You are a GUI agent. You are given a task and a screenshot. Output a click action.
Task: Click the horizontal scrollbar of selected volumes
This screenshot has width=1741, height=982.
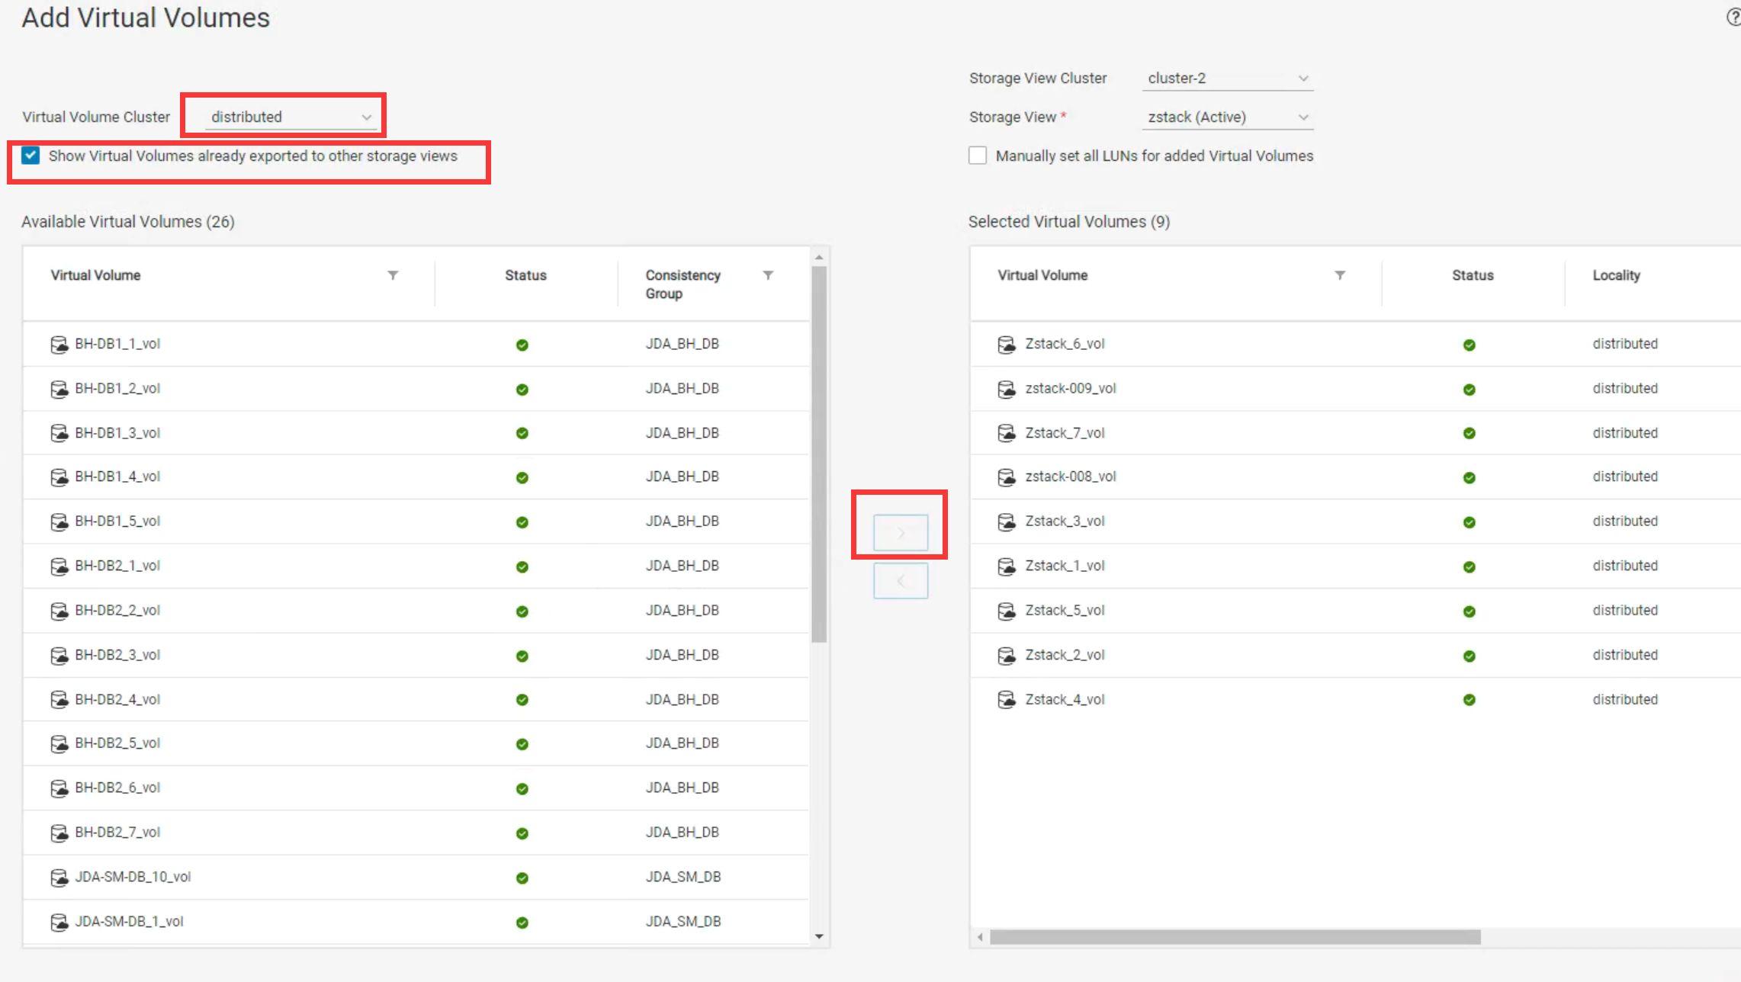(1234, 937)
